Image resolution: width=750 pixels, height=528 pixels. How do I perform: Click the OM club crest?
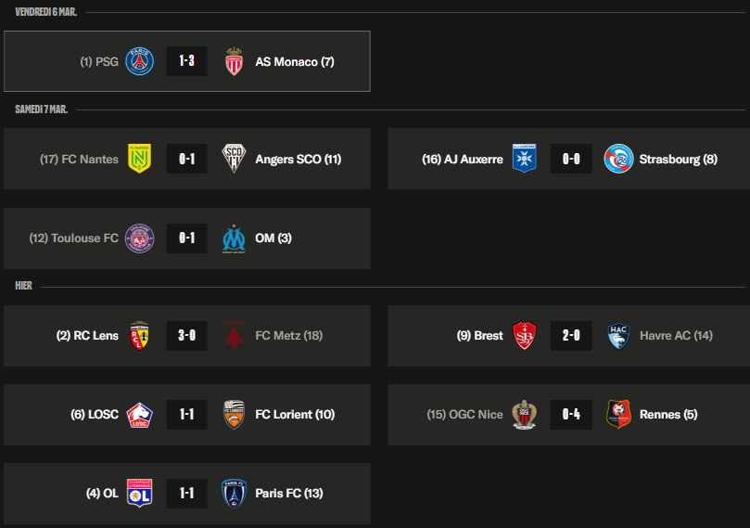[234, 238]
